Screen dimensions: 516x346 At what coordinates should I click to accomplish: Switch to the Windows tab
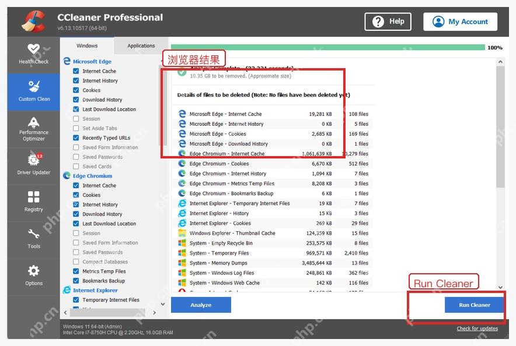[x=87, y=45]
